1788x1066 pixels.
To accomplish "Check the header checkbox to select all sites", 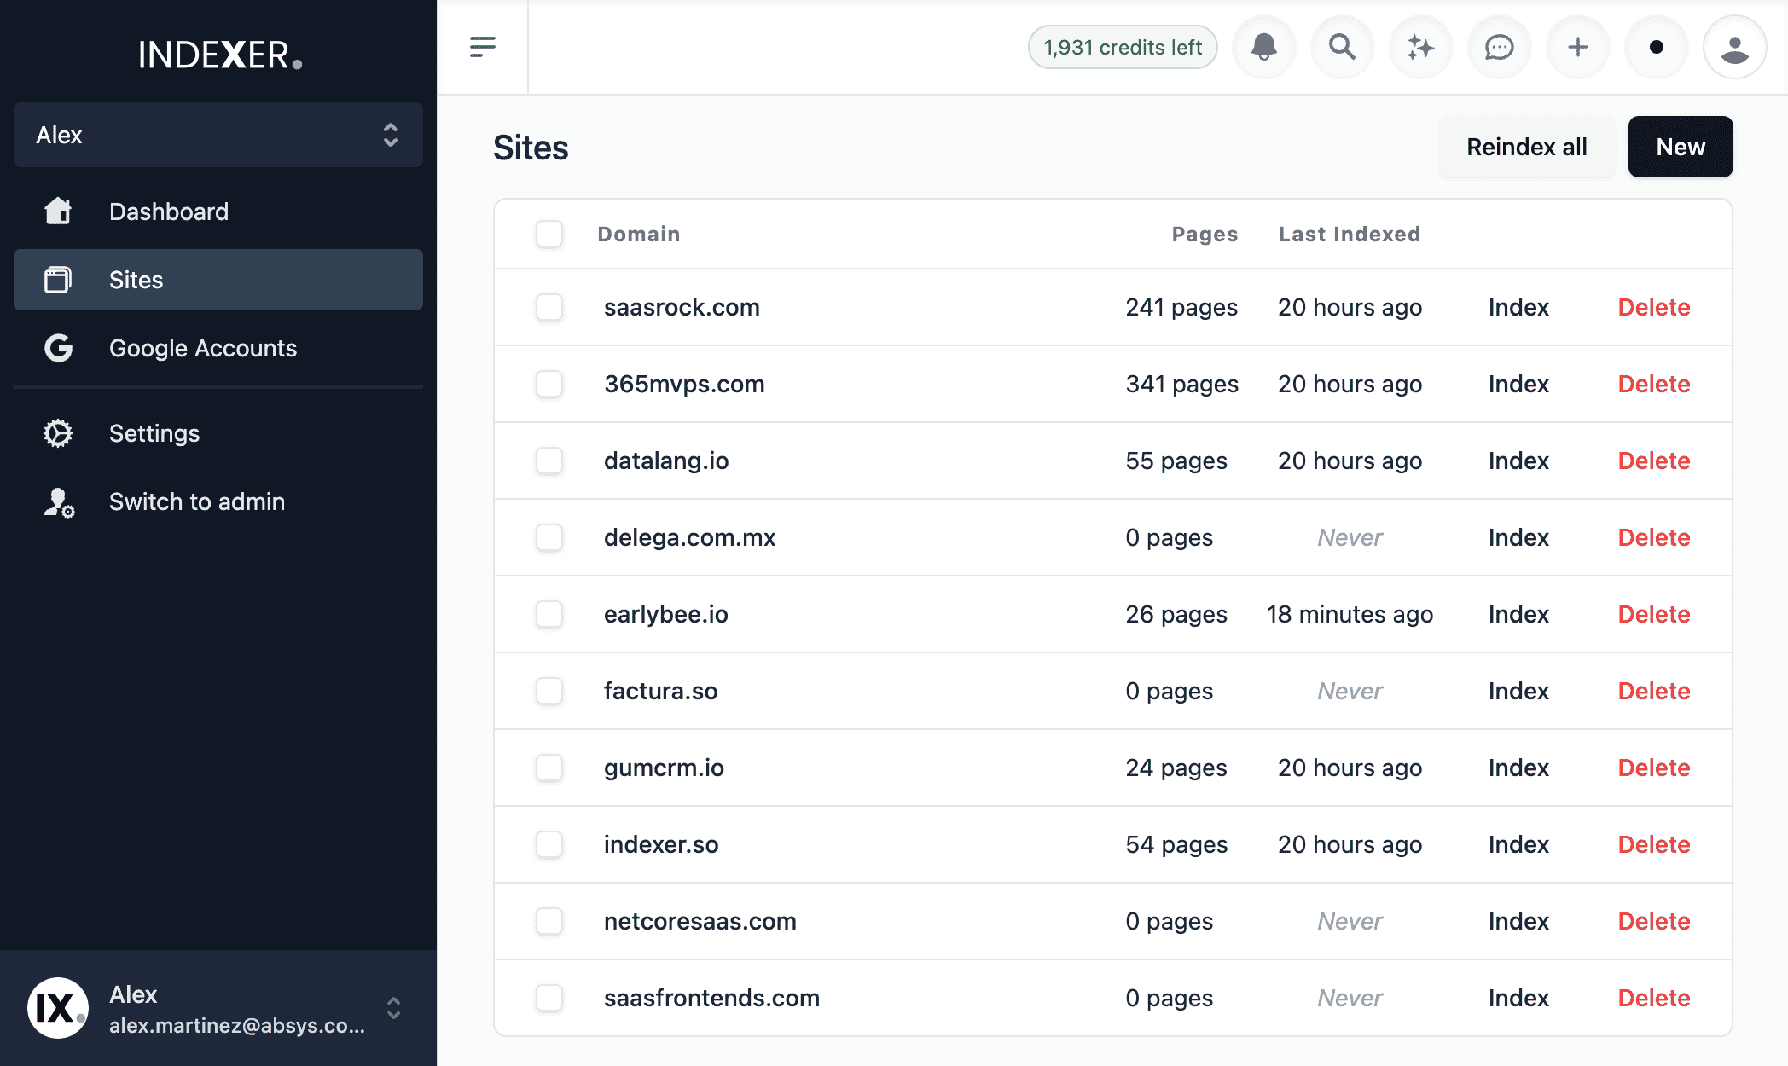I will click(549, 234).
